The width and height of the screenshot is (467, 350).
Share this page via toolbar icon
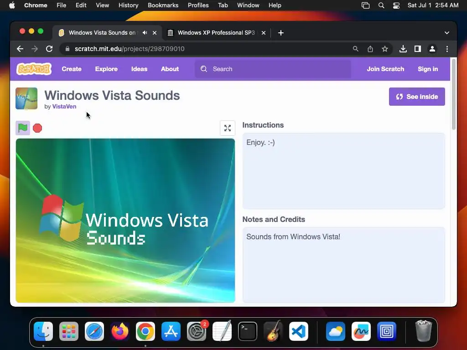tap(370, 49)
